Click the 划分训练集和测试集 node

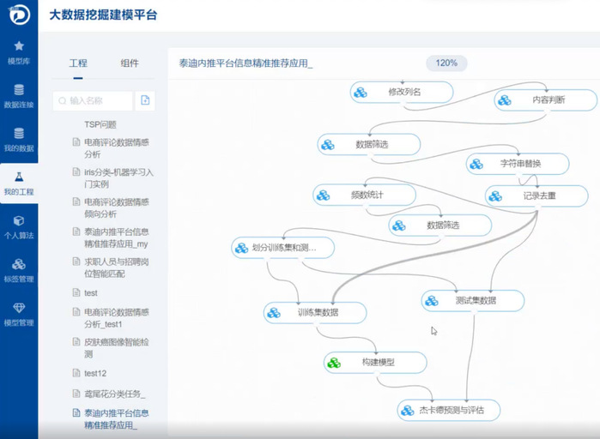(283, 248)
